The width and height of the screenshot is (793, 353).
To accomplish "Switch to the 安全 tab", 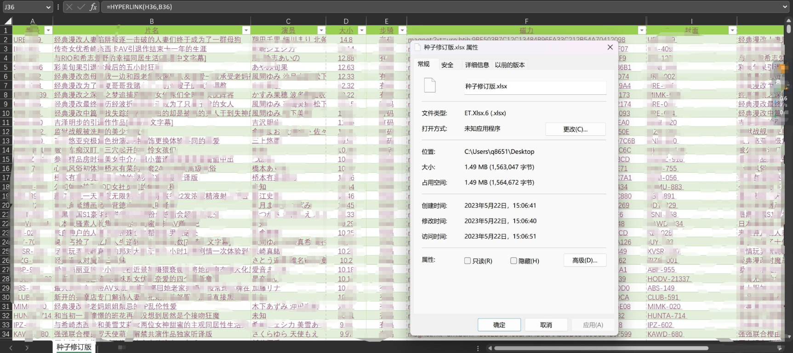I will (447, 65).
